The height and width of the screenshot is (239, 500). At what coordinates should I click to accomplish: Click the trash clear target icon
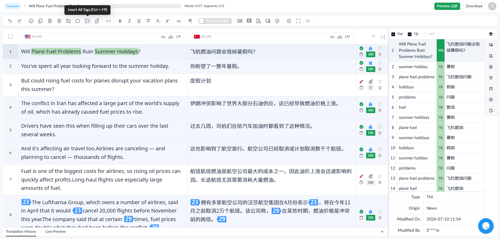click(x=50, y=21)
